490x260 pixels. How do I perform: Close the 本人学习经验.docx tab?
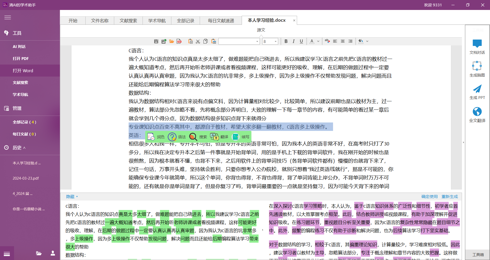click(294, 20)
